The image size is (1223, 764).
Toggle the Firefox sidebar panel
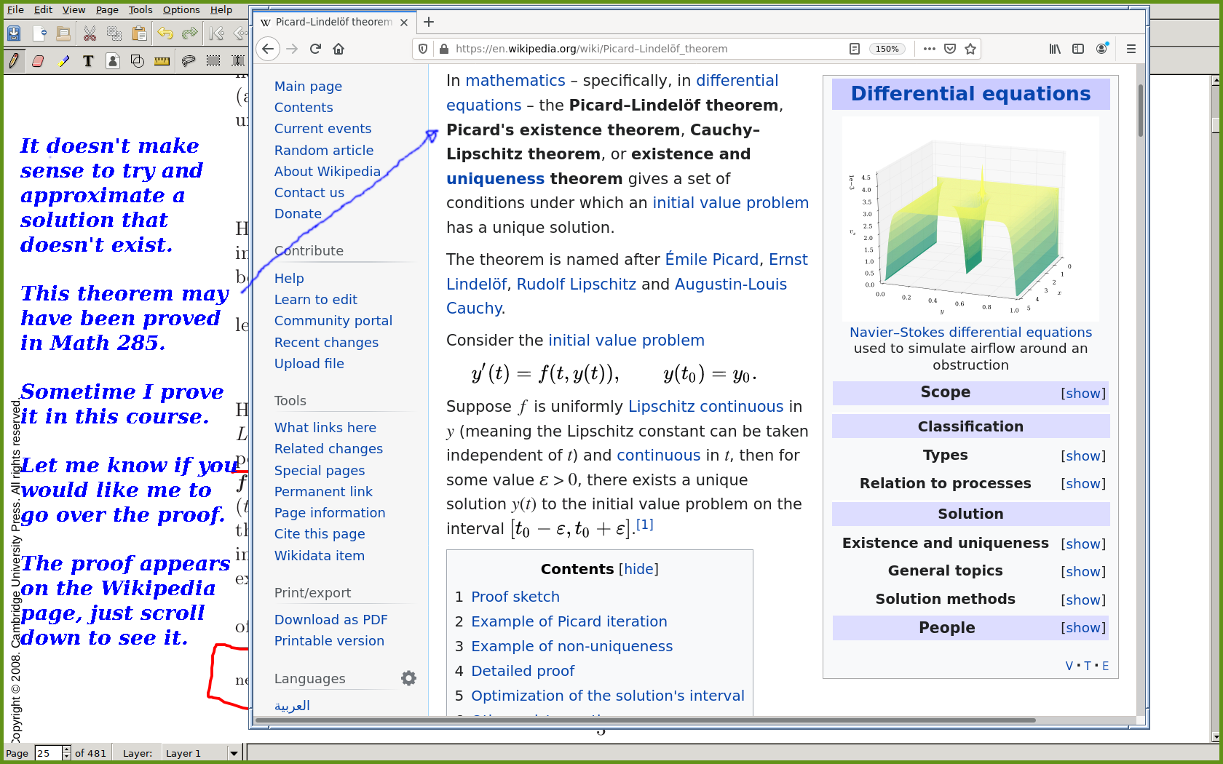[1078, 49]
